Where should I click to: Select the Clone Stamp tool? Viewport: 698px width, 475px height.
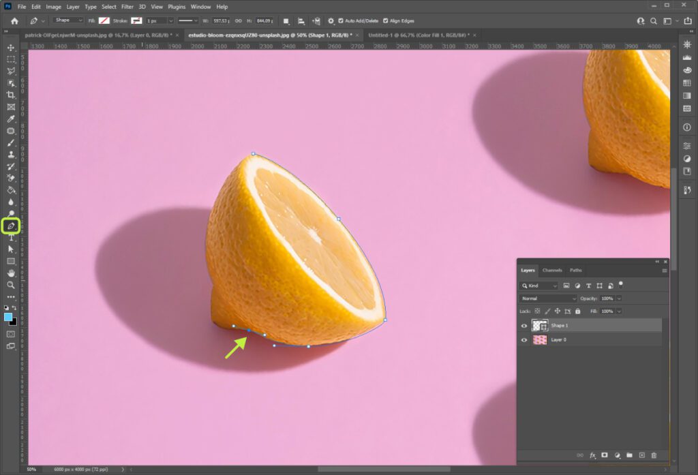[x=11, y=155]
